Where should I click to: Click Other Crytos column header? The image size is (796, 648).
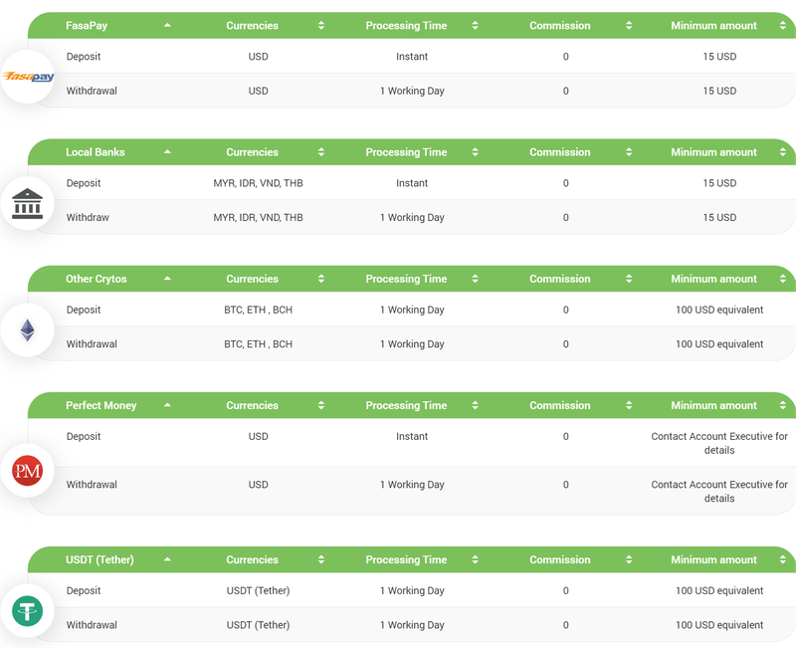(x=96, y=279)
